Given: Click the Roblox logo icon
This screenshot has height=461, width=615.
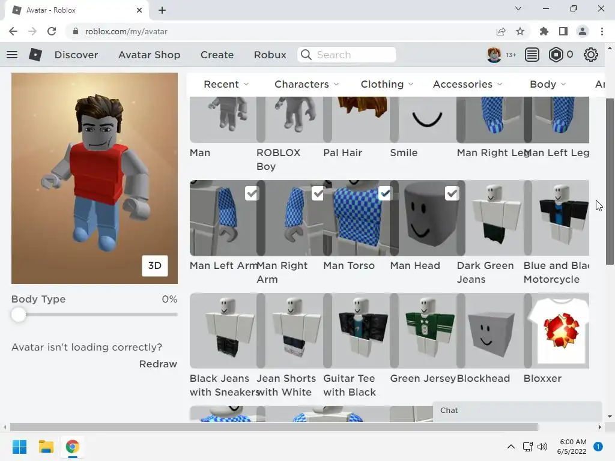Looking at the screenshot, I should (x=35, y=55).
